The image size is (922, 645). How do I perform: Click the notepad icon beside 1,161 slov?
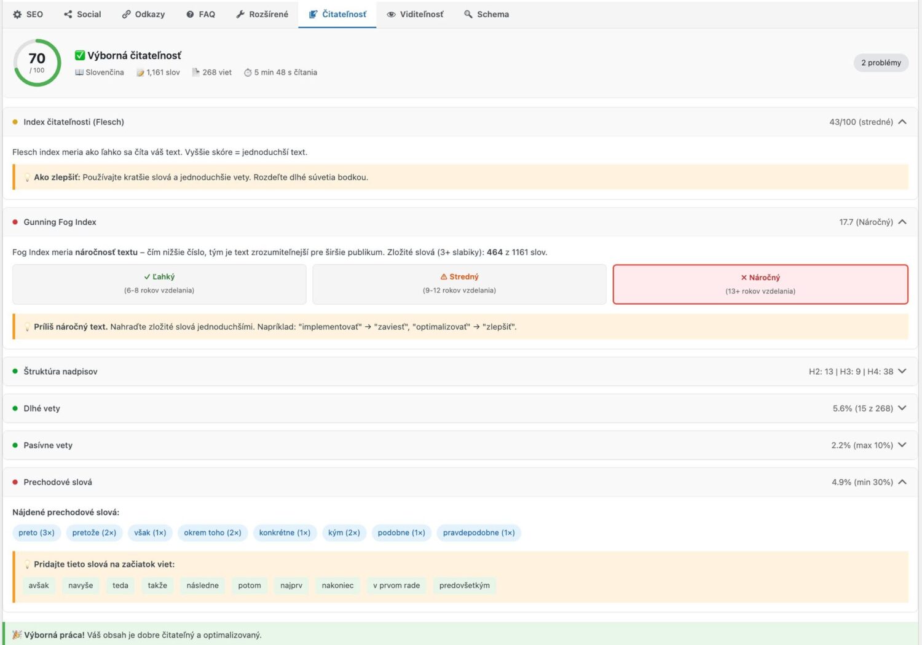coord(140,72)
